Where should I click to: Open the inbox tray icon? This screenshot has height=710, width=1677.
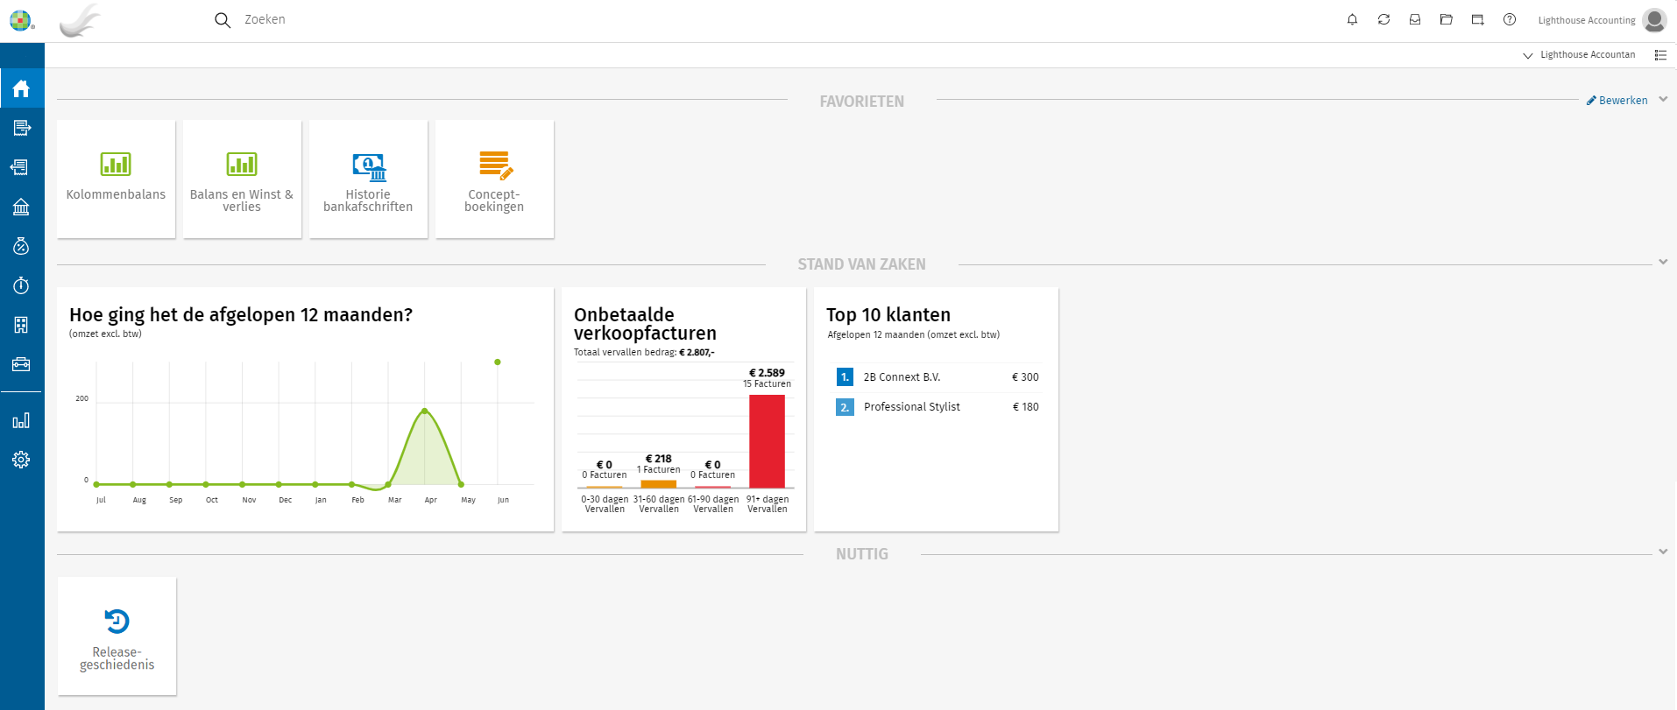(1415, 19)
